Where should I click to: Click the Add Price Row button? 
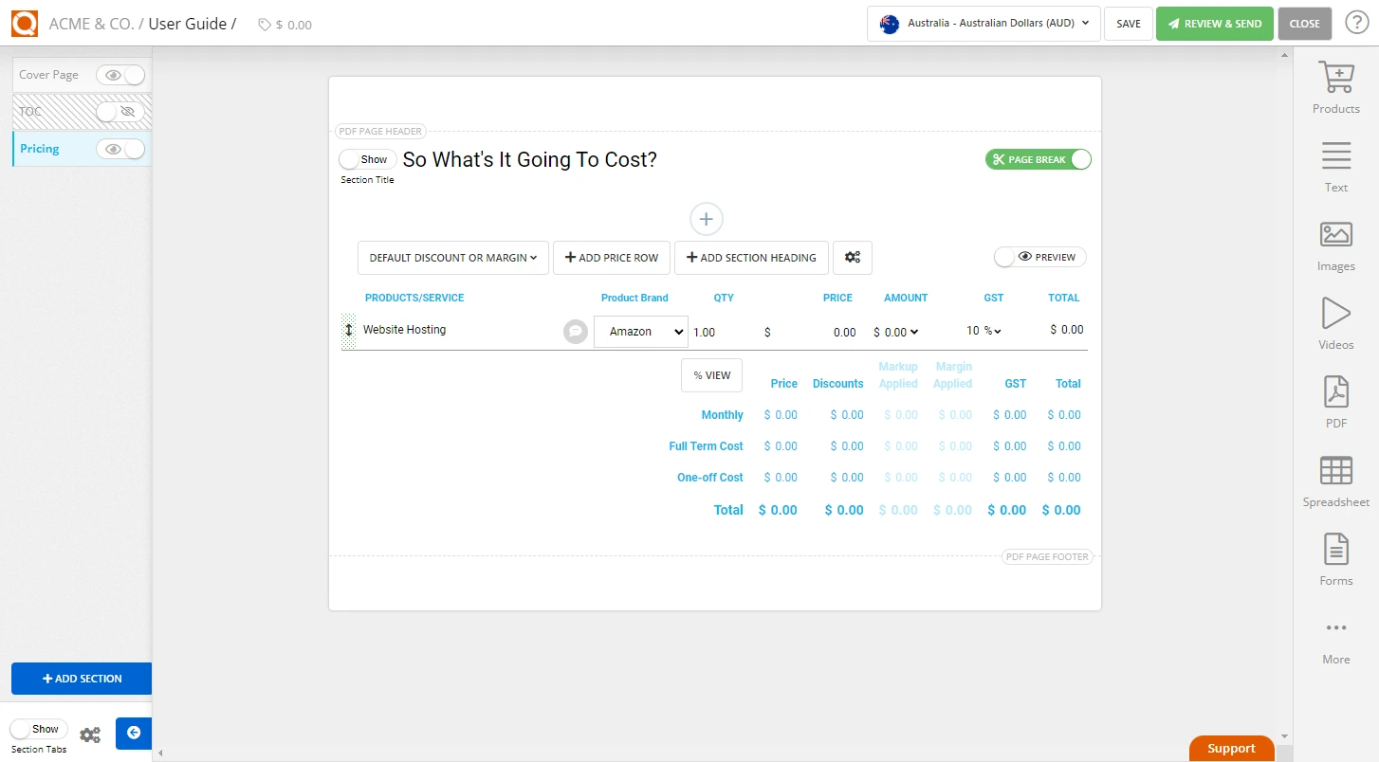point(611,258)
